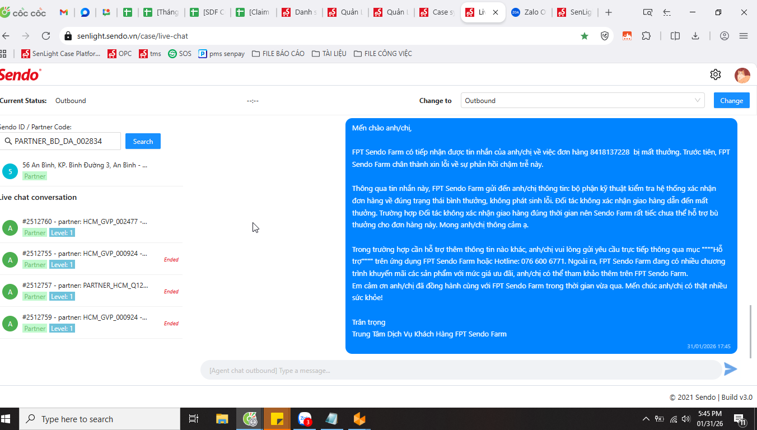The height and width of the screenshot is (430, 757).
Task: Click the bookmark star icon
Action: click(585, 36)
